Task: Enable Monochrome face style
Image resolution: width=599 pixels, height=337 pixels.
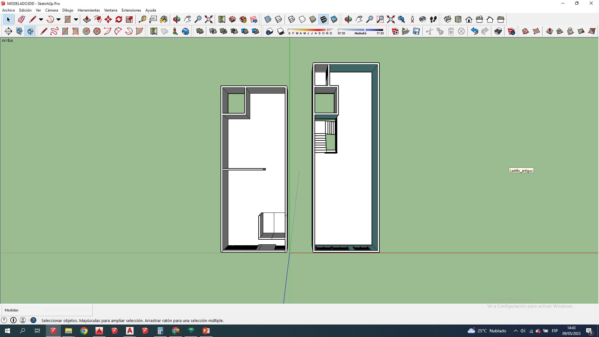Action: click(334, 20)
